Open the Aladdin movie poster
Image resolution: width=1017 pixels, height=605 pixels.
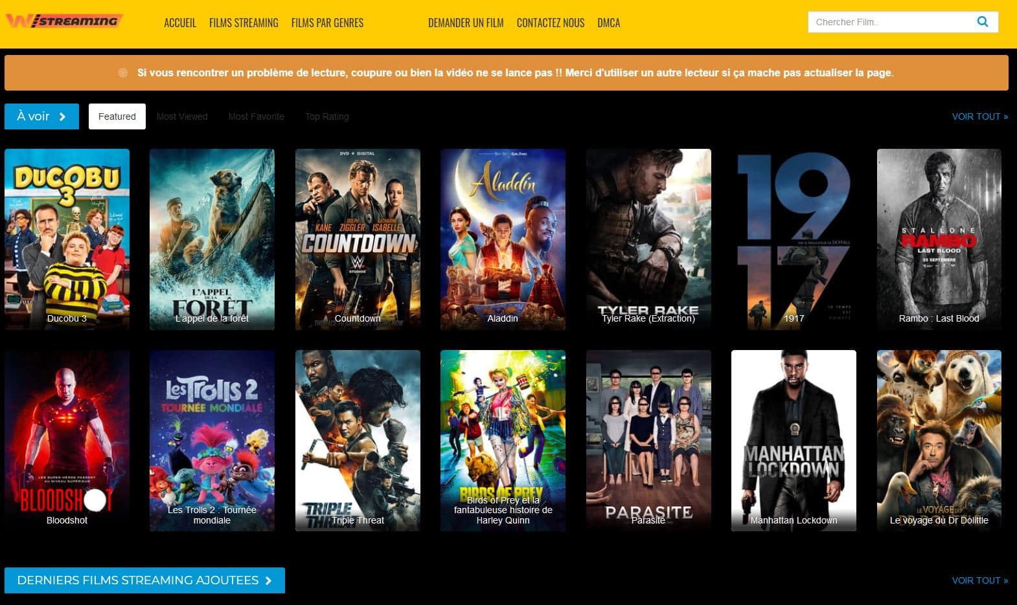coord(503,239)
